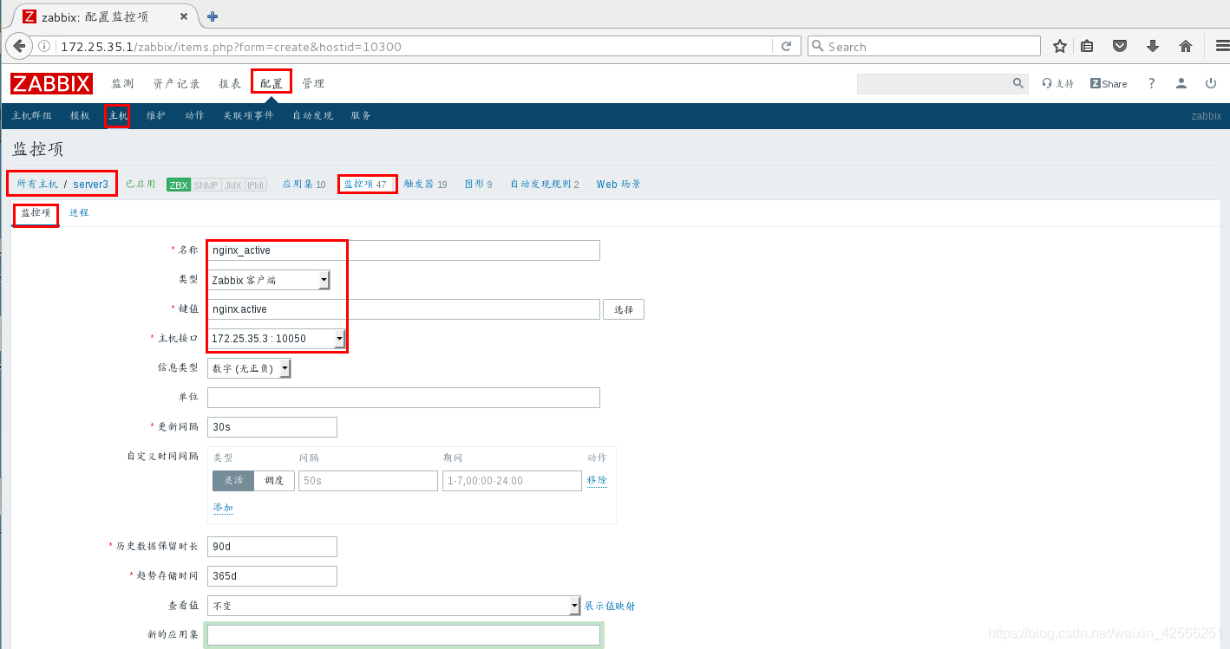Click the 历史数据保留时长 90d field
The height and width of the screenshot is (649, 1230).
[x=272, y=547]
